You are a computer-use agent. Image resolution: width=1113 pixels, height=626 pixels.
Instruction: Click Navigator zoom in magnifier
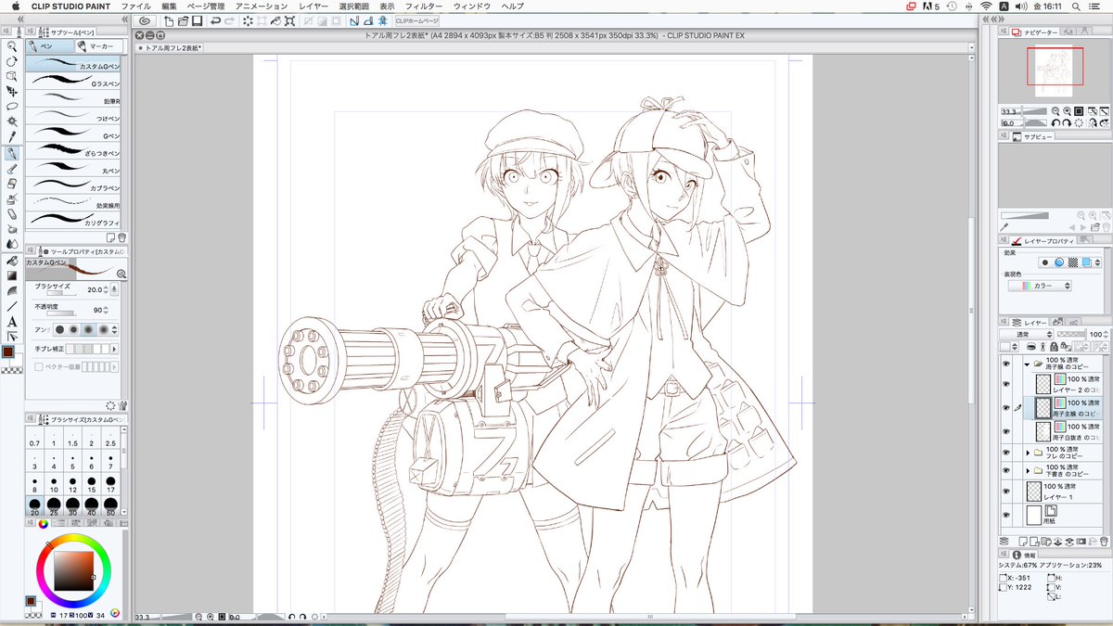tap(1067, 110)
